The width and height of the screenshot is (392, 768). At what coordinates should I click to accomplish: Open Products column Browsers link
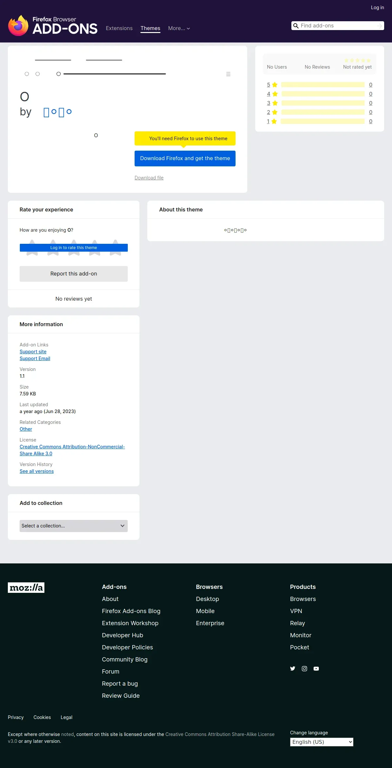tap(303, 599)
